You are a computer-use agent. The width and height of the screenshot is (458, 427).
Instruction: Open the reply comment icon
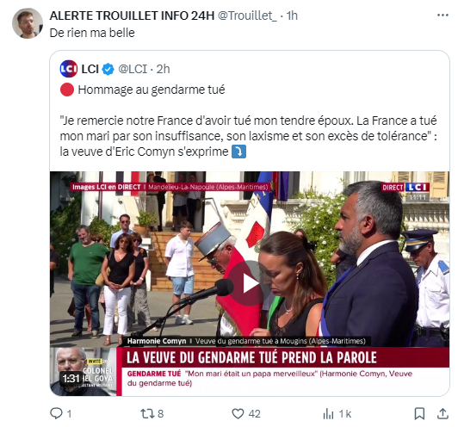(x=56, y=413)
